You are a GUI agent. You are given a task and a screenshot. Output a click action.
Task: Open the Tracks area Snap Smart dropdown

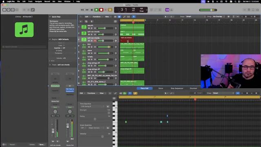pyautogui.click(x=196, y=17)
